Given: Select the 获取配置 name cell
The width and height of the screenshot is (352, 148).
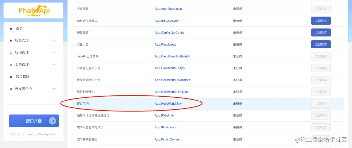Looking at the screenshot, I should (x=82, y=33).
